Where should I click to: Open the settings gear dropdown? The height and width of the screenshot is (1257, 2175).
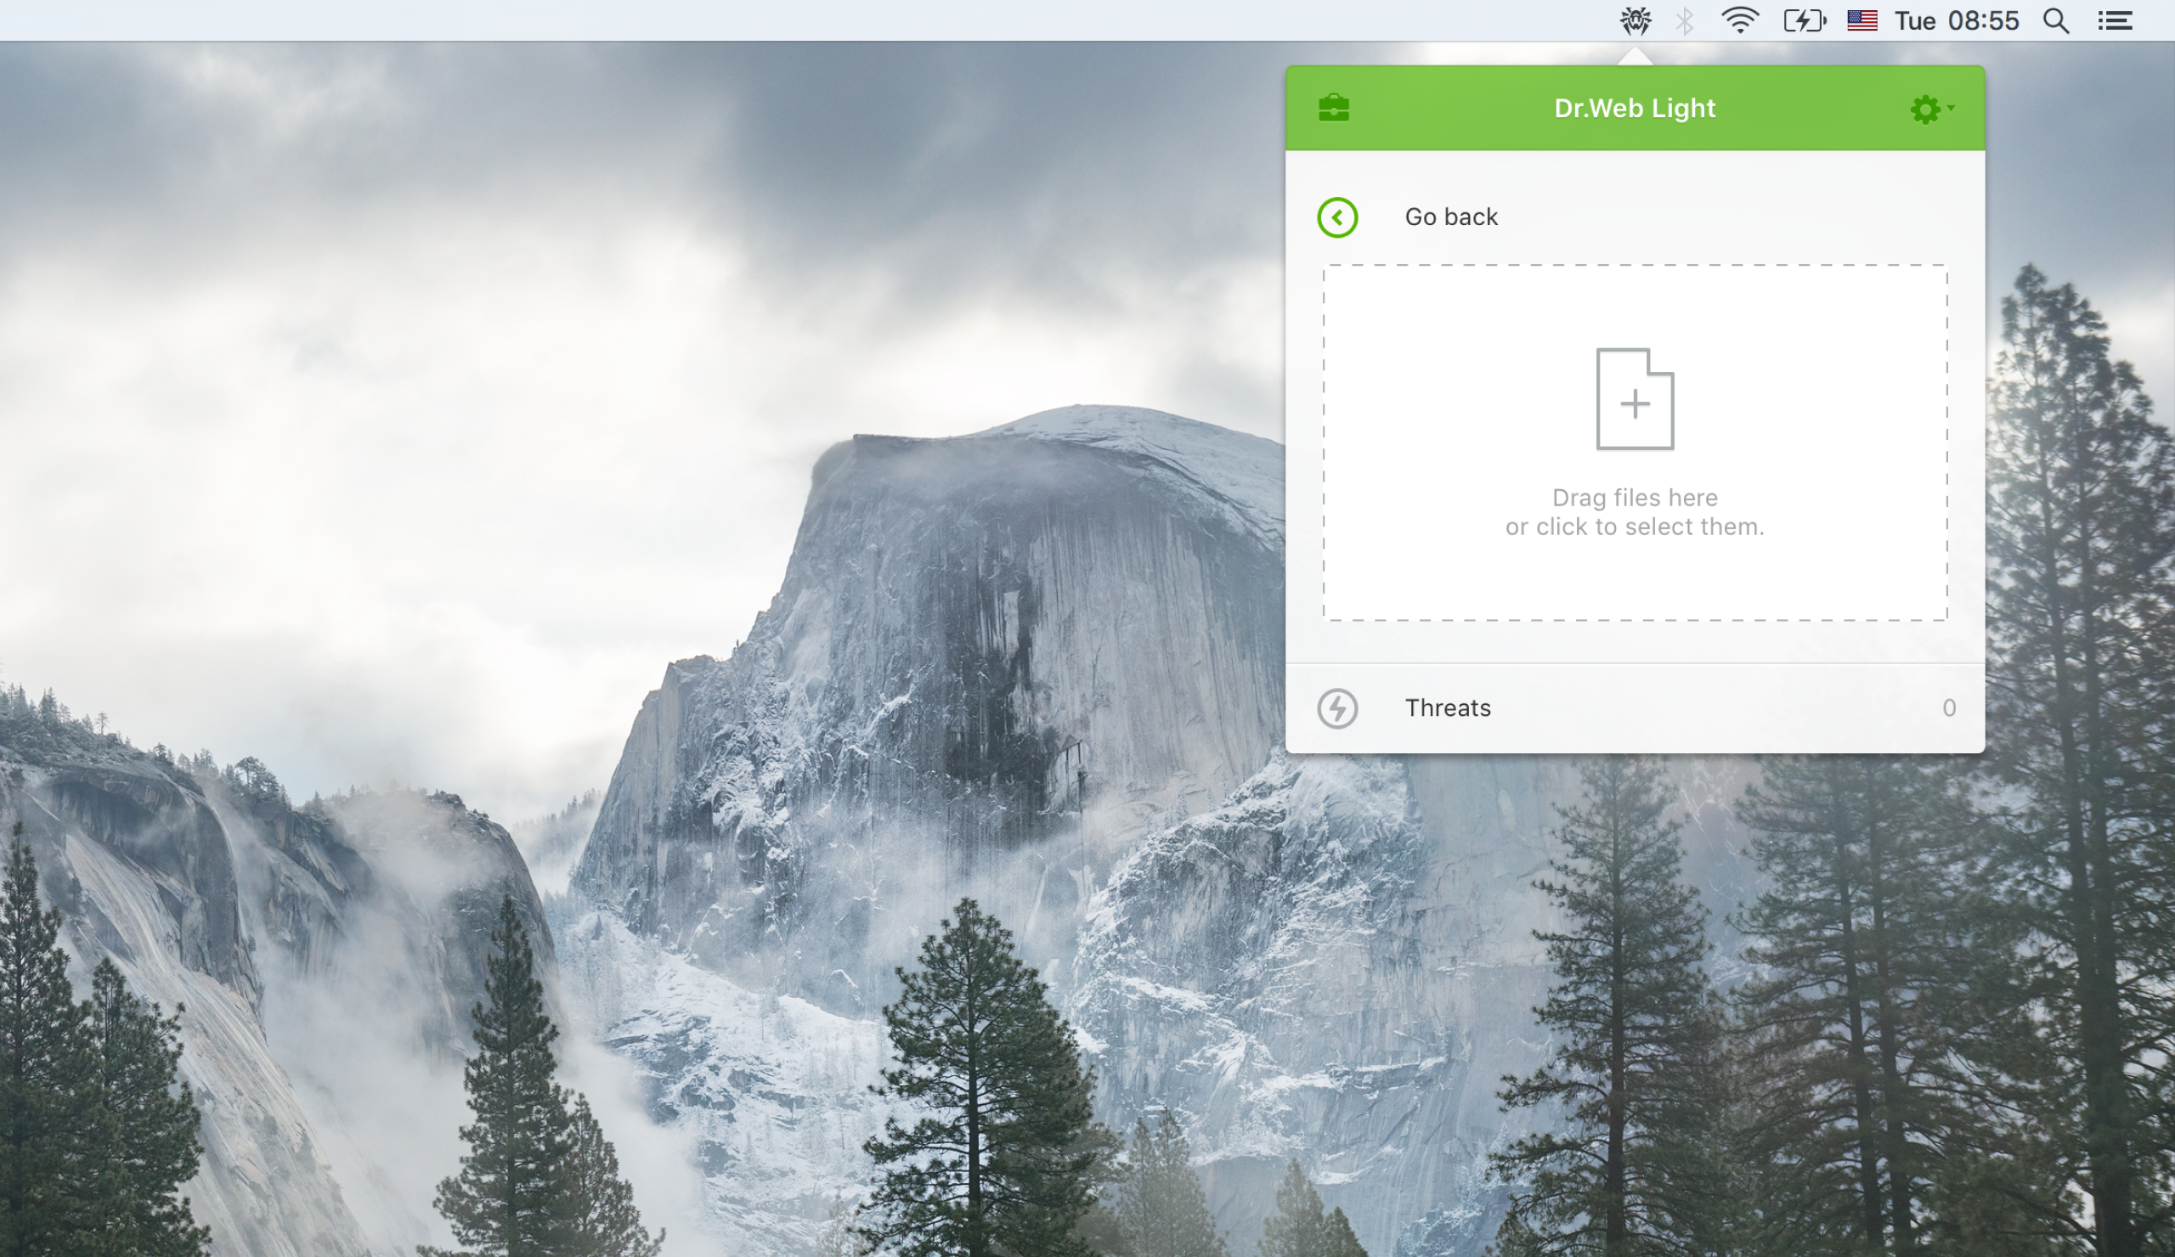pyautogui.click(x=1924, y=110)
